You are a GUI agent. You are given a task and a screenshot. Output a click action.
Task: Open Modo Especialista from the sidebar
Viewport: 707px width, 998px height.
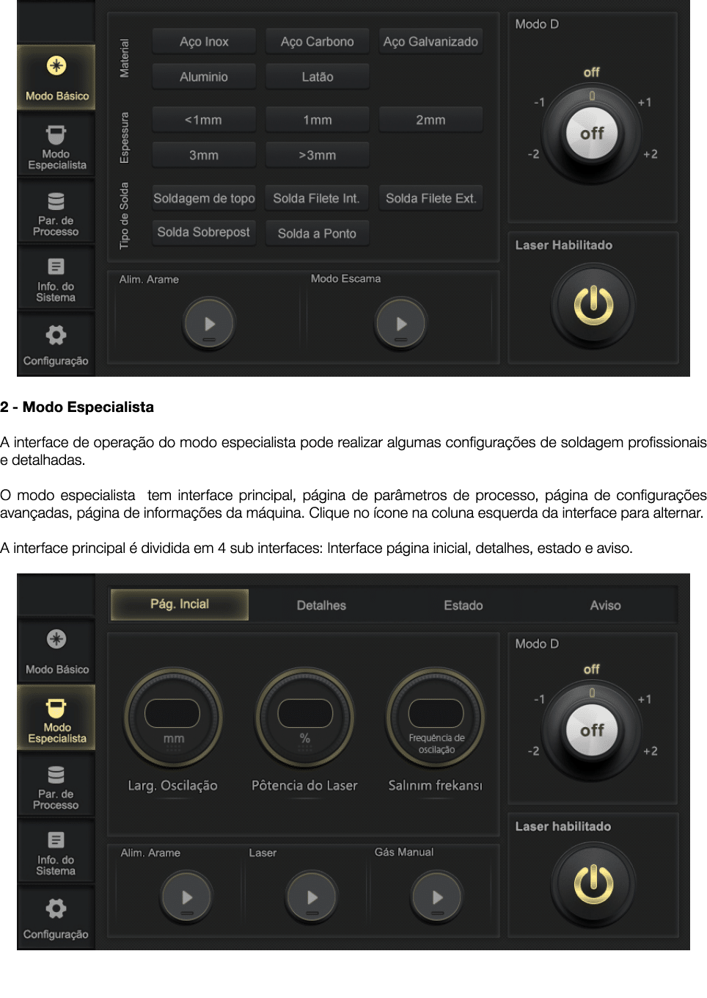click(56, 145)
